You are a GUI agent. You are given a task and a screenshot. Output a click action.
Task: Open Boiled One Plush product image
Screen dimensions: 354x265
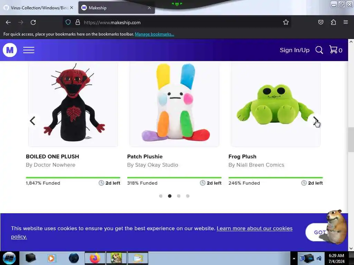pyautogui.click(x=73, y=105)
